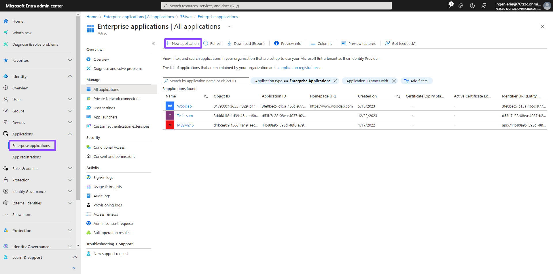
Task: Click the Admin consent requests icon
Action: pyautogui.click(x=89, y=223)
